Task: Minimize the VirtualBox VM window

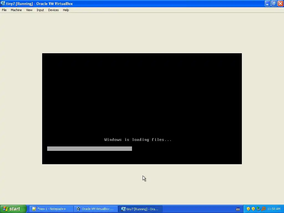Action: 268,3
